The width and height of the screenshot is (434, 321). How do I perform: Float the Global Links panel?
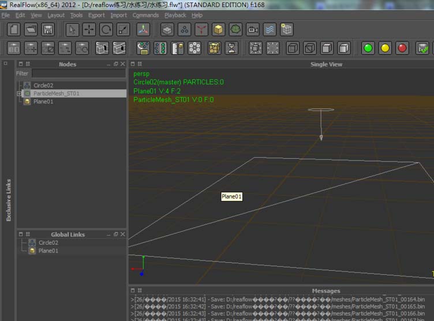[115, 234]
